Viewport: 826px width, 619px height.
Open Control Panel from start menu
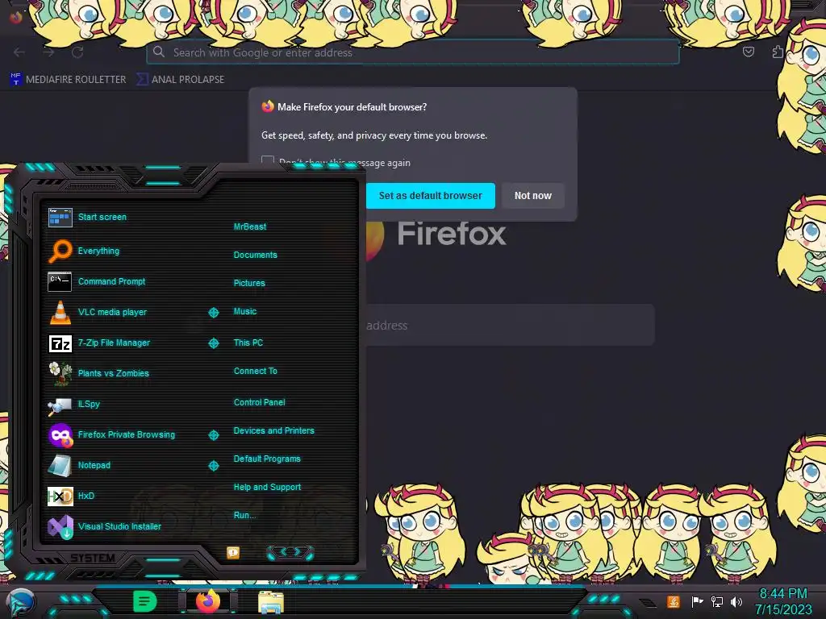[x=259, y=402]
